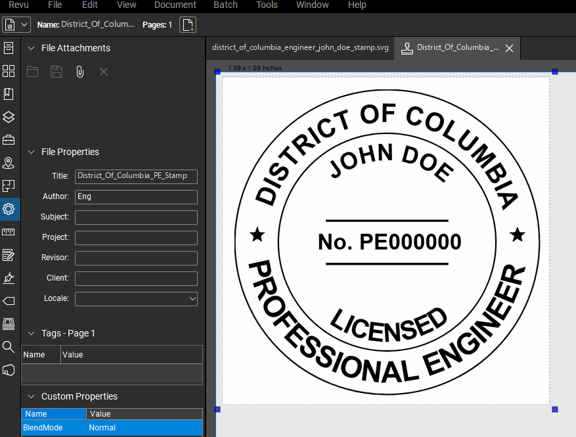Click the Pages: 1 label
Image resolution: width=576 pixels, height=437 pixels.
coord(157,24)
